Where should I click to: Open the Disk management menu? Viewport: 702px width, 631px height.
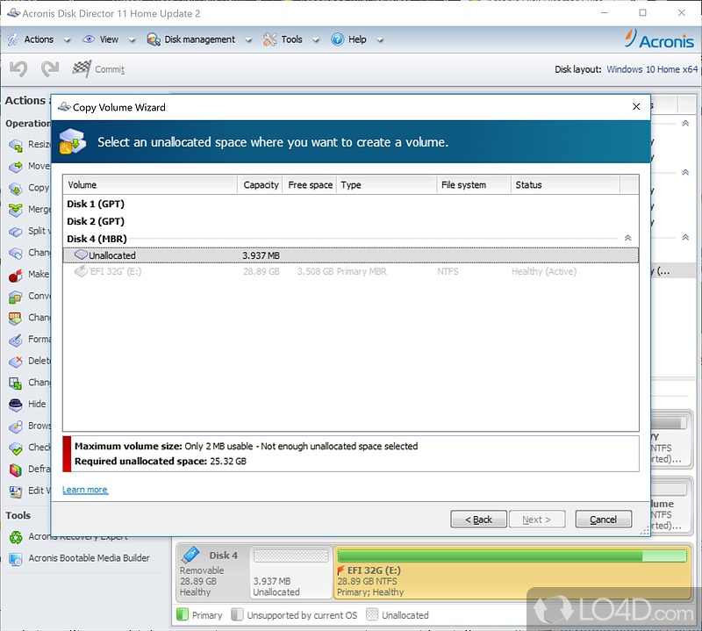[x=200, y=39]
